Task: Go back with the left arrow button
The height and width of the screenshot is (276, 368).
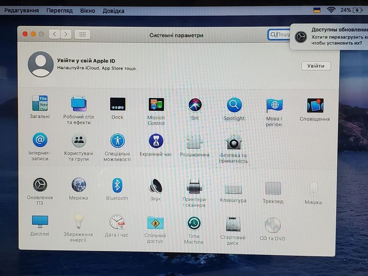Action: click(x=54, y=34)
